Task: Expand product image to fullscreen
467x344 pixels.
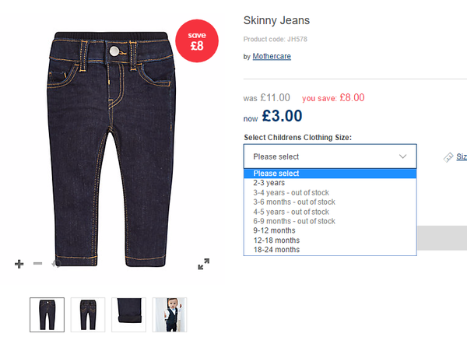Action: pos(204,264)
